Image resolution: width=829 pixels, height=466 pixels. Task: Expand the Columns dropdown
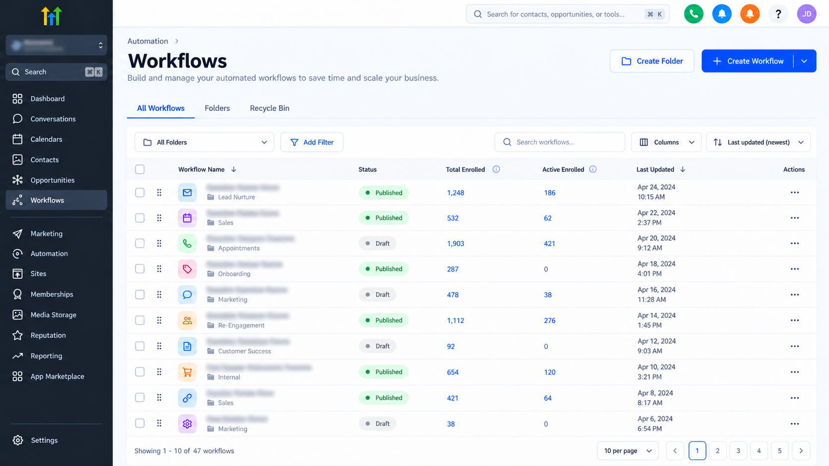tap(666, 142)
